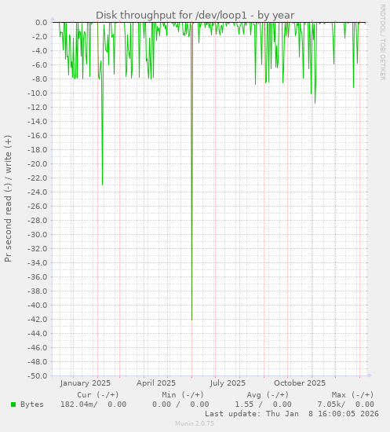Click the chart title 'Disk throughput for /dev/loop1 - by year'
The height and width of the screenshot is (432, 390).
pyautogui.click(x=195, y=15)
